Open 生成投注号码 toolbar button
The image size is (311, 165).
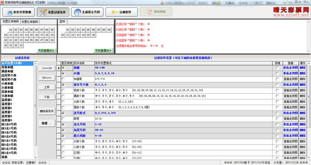click(x=87, y=12)
